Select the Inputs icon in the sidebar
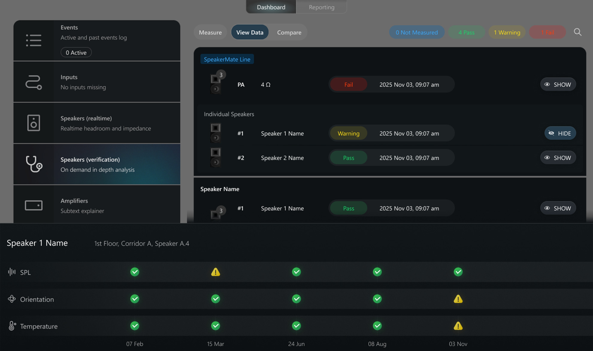Viewport: 593px width, 351px height. tap(34, 82)
